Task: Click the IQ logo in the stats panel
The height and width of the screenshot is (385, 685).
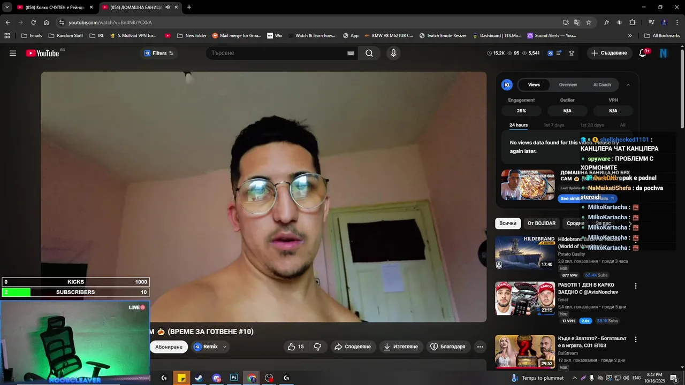Action: [507, 84]
